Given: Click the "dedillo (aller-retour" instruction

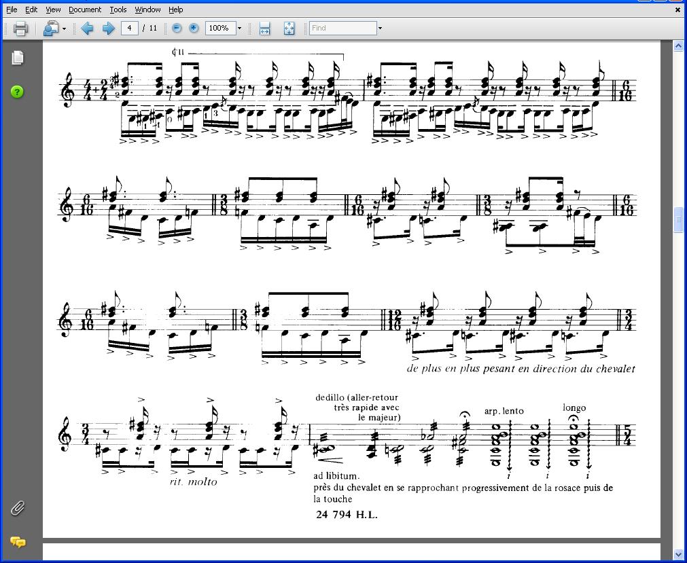Looking at the screenshot, I should [x=357, y=397].
